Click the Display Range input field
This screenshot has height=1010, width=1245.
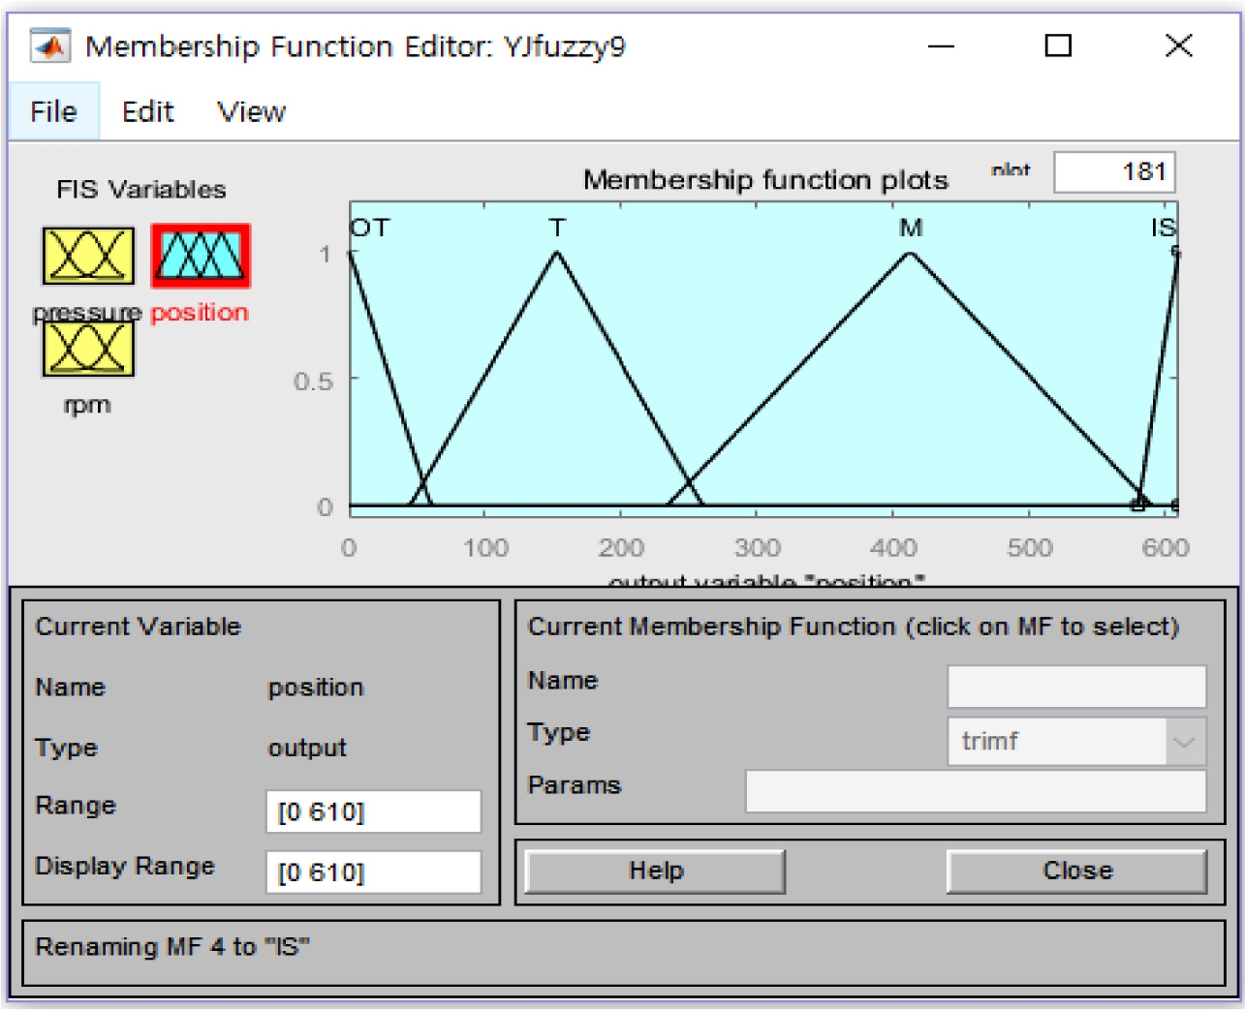[373, 872]
